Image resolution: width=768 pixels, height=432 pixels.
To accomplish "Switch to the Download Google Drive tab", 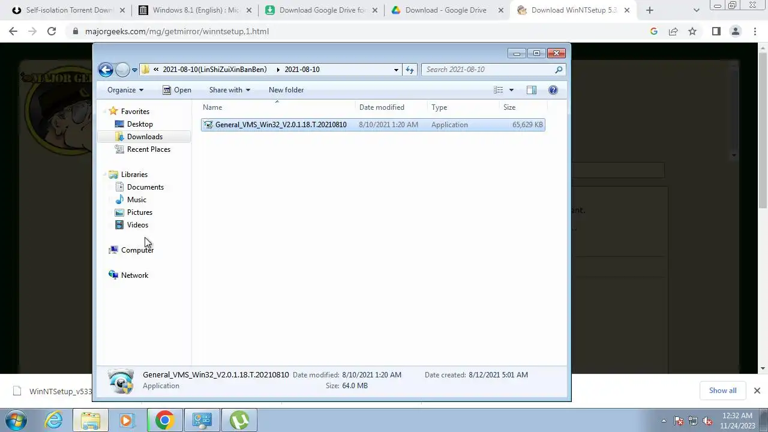I will pos(321,10).
